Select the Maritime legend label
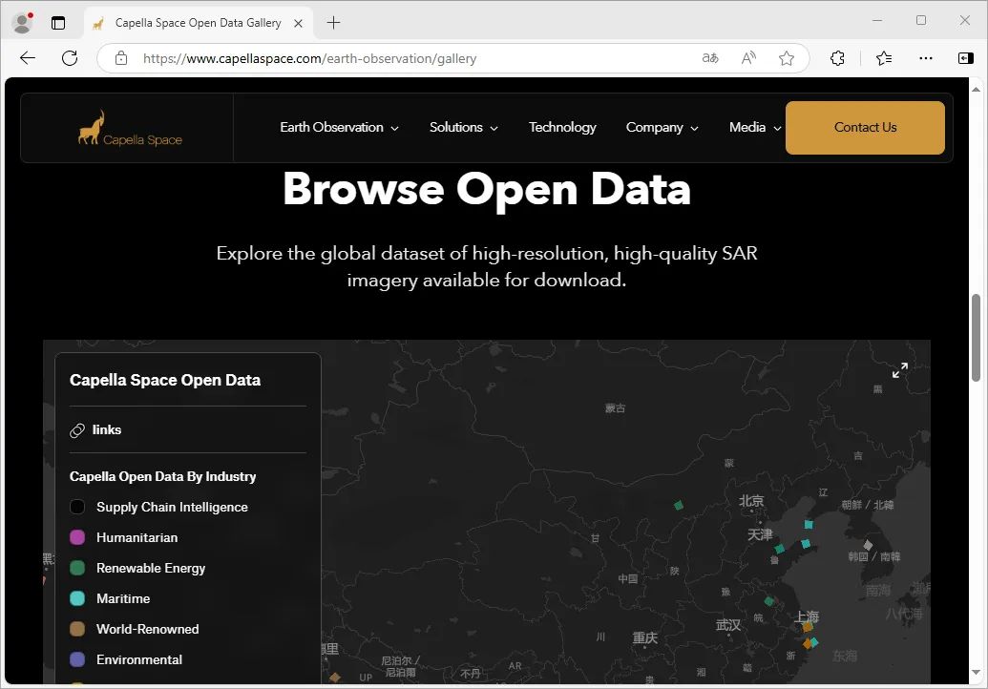988x689 pixels. [123, 598]
